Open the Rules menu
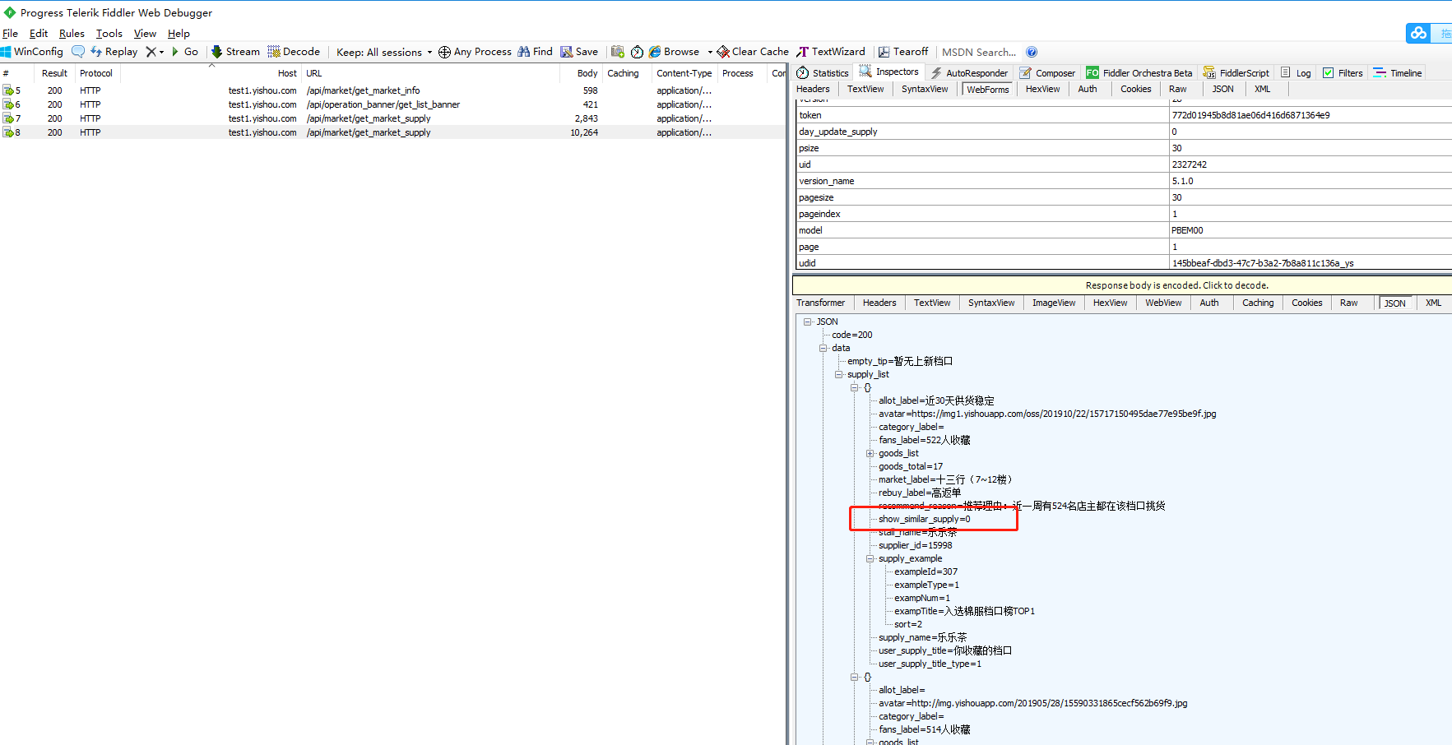 72,33
